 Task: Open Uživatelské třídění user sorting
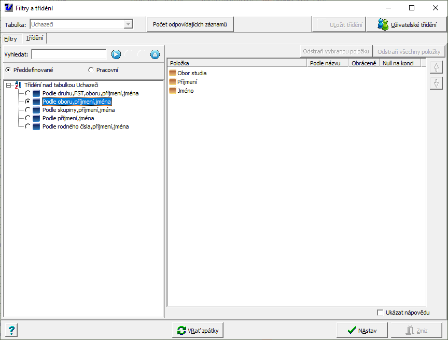tap(407, 24)
